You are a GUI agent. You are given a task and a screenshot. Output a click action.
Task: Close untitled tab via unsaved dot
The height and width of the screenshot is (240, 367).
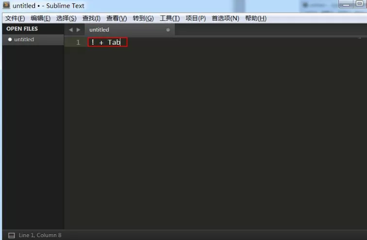[x=168, y=30]
